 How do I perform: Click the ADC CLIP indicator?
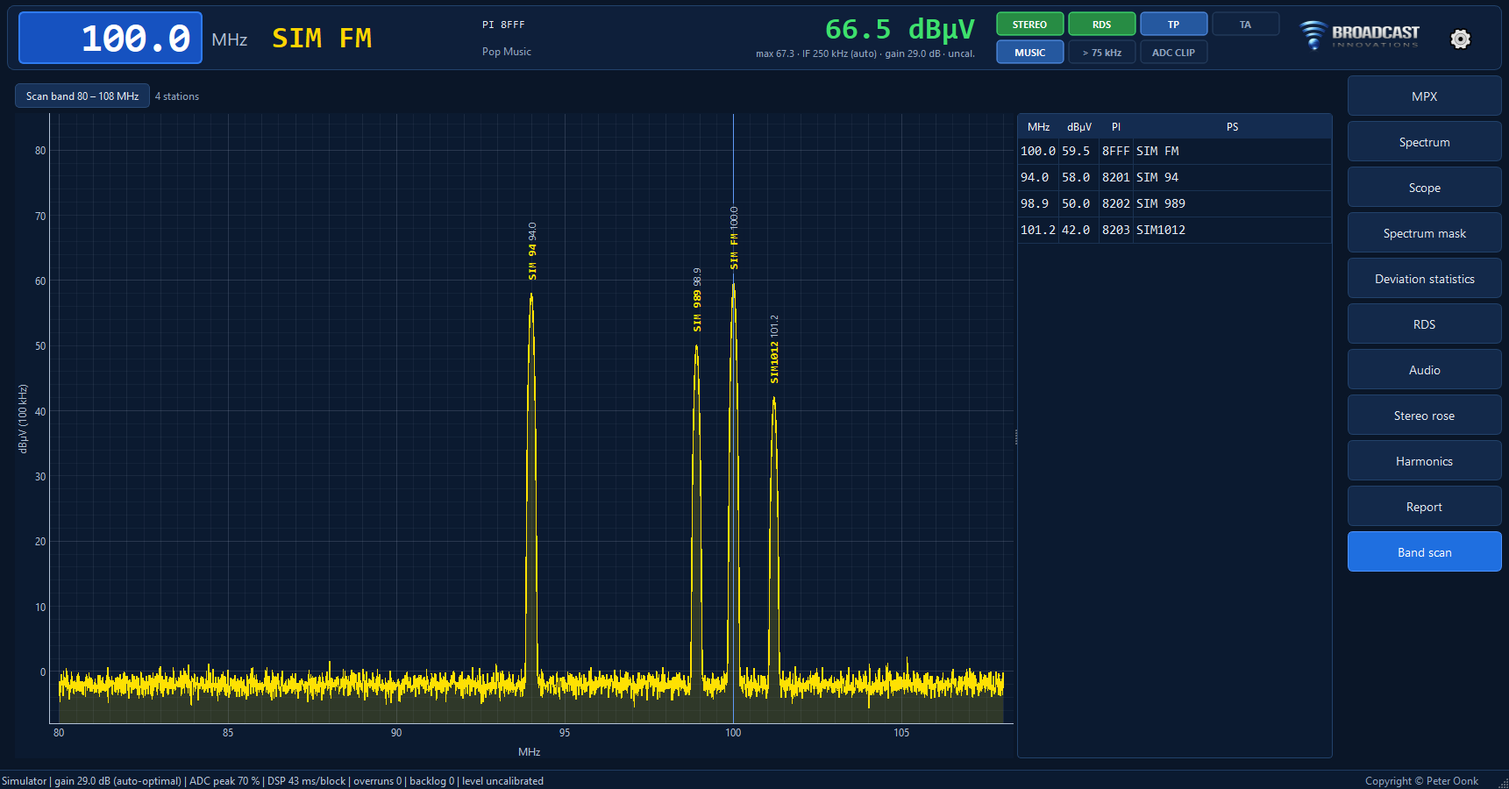[x=1173, y=53]
